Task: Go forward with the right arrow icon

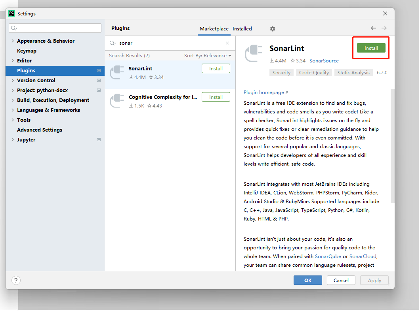Action: (x=384, y=28)
